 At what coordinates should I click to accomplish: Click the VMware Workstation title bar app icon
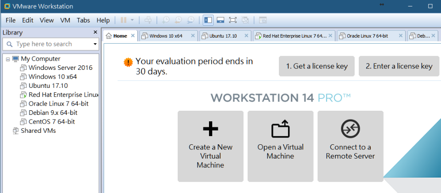point(7,6)
